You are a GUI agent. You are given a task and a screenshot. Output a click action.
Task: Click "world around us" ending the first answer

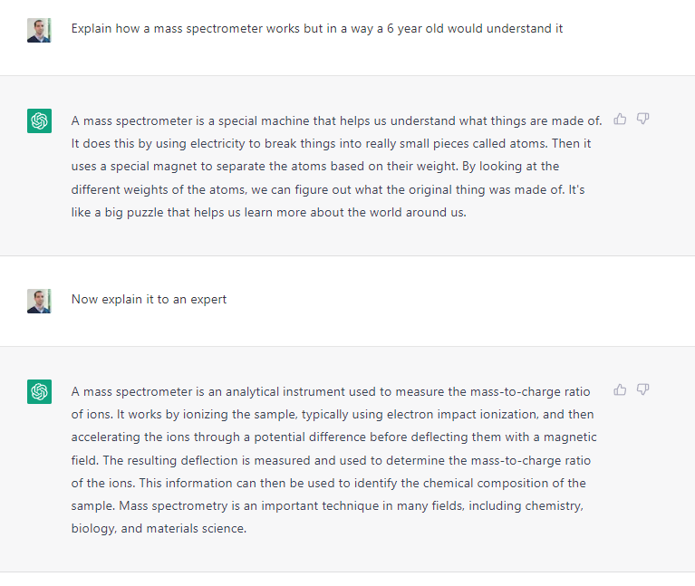coord(421,211)
